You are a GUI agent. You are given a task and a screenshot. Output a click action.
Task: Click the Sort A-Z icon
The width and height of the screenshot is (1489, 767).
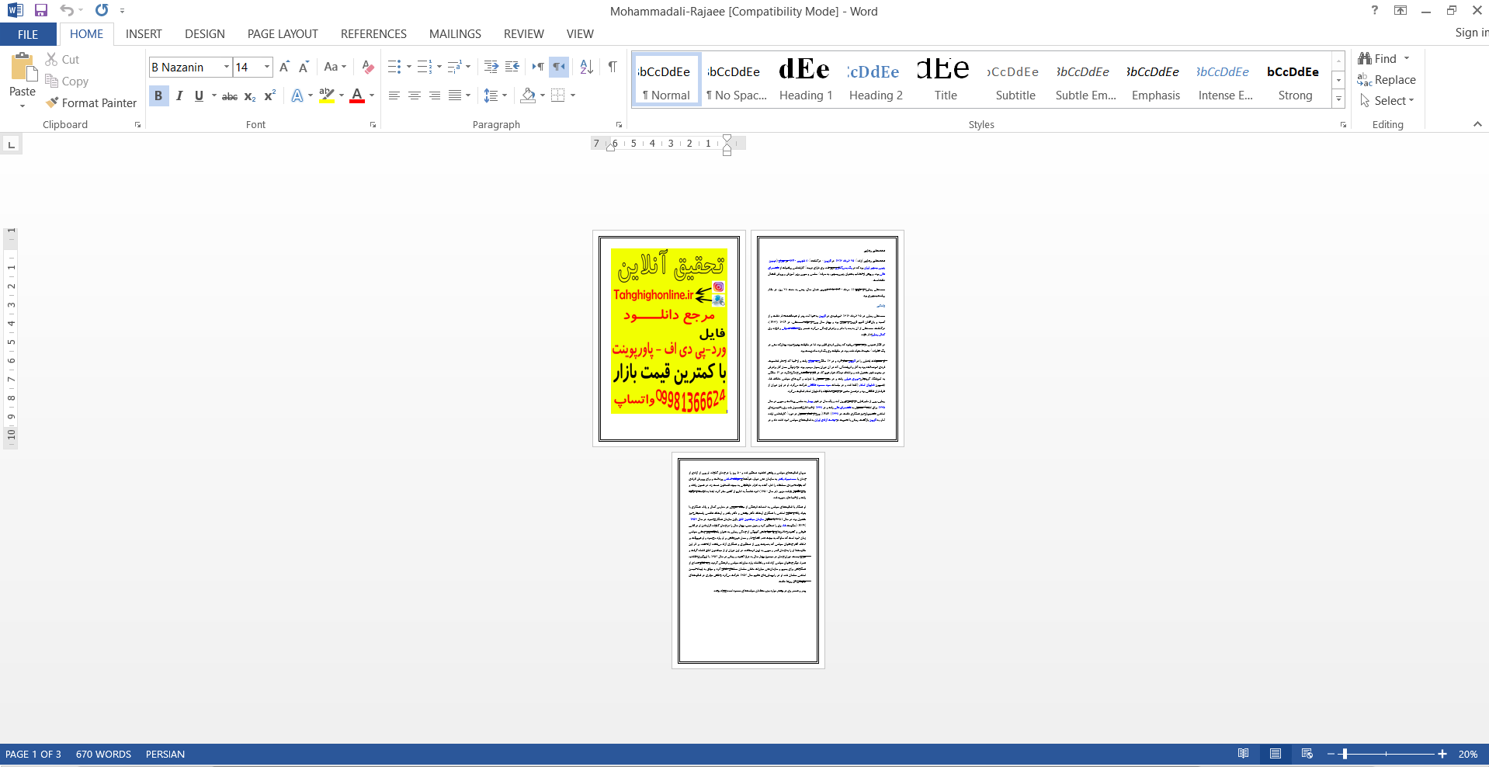coord(587,67)
